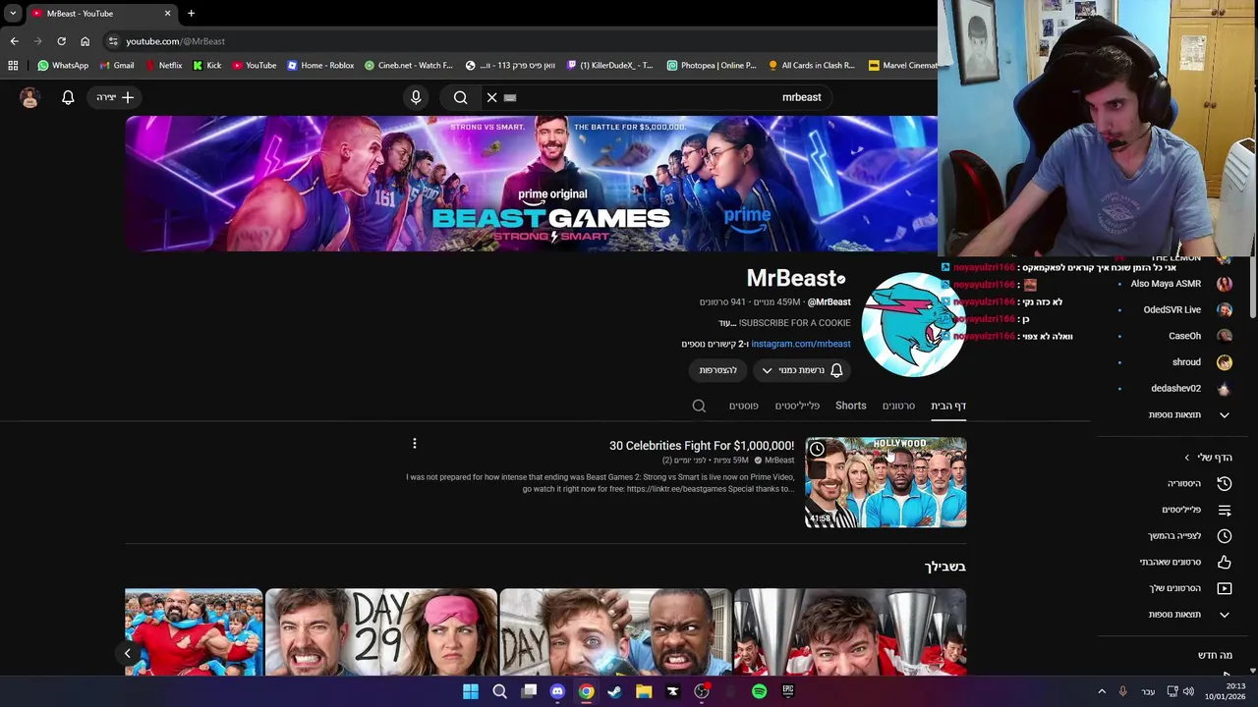Open All Cards in Clash Royale bookmark

812,66
